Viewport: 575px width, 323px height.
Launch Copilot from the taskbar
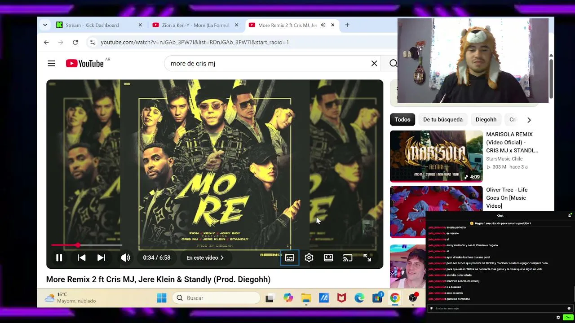pos(288,298)
